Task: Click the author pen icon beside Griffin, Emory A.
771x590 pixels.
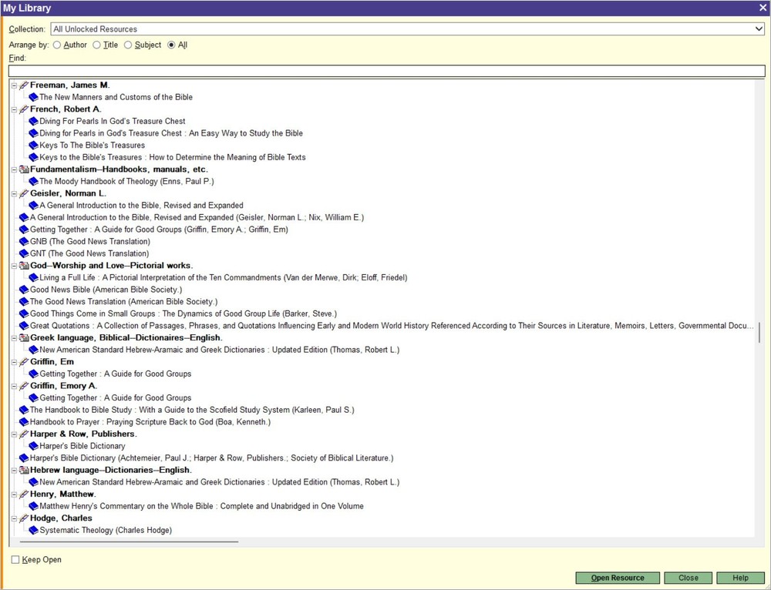Action: tap(24, 386)
